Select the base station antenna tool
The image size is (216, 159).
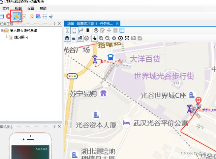67,30
